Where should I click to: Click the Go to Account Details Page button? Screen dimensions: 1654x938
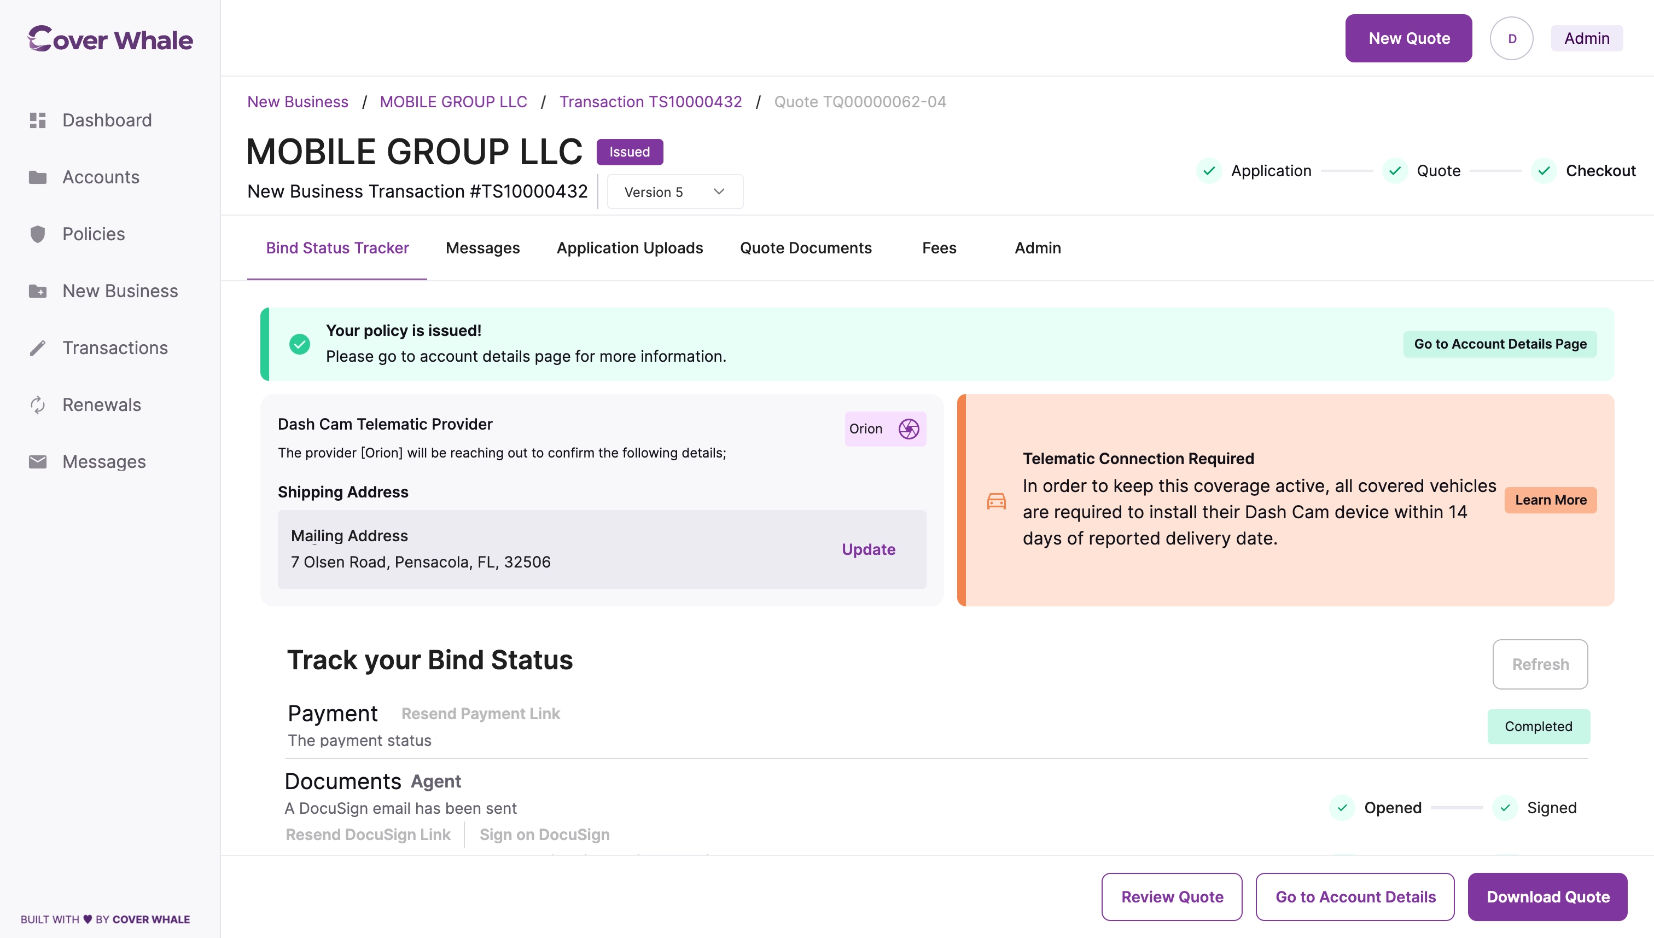(1499, 344)
